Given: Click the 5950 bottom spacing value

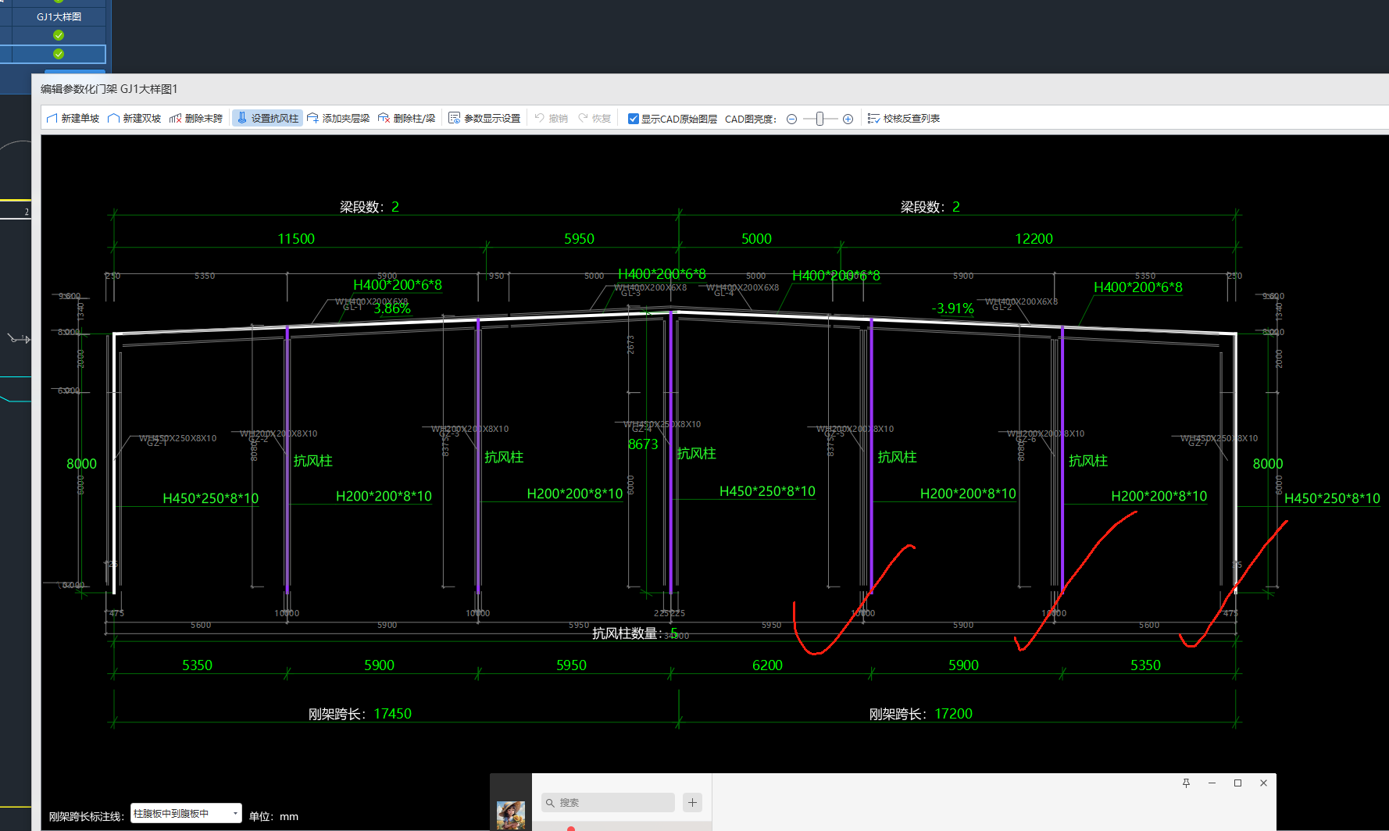Looking at the screenshot, I should pos(571,665).
